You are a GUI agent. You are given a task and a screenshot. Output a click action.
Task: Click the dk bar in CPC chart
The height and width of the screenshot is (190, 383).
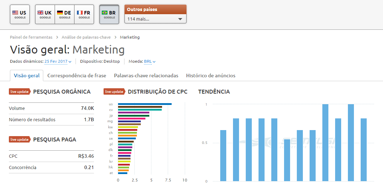tap(124, 150)
